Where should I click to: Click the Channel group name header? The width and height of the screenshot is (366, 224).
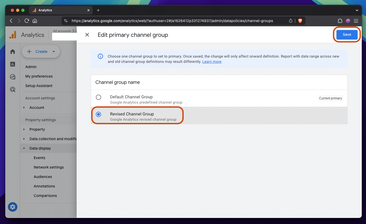click(x=117, y=82)
